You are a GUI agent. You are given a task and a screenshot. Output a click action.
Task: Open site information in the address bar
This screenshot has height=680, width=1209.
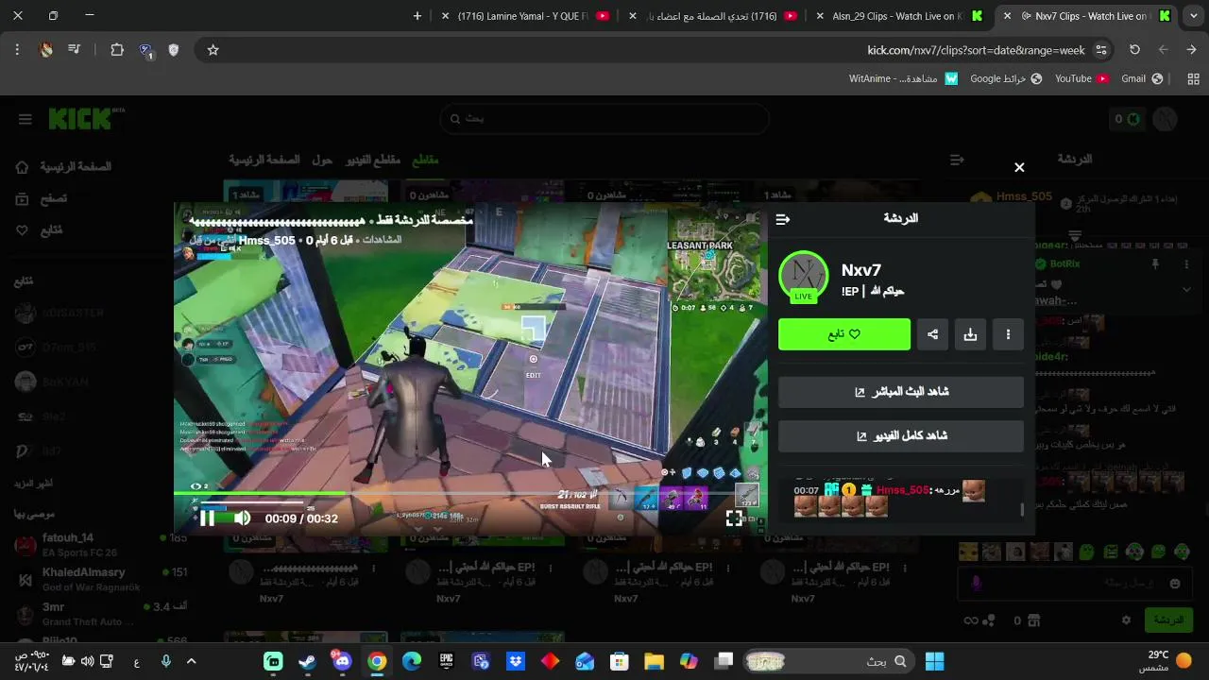pos(1101,50)
